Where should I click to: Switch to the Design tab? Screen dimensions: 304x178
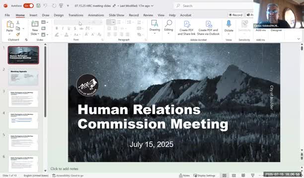(x=59, y=15)
